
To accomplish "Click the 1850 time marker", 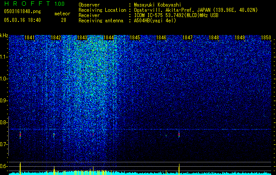I will pos(266,38).
